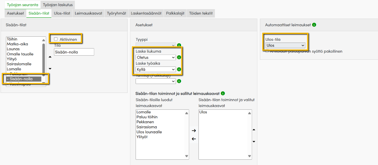Open the Laske työaika dropdown
The image size is (378, 165).
pos(155,69)
